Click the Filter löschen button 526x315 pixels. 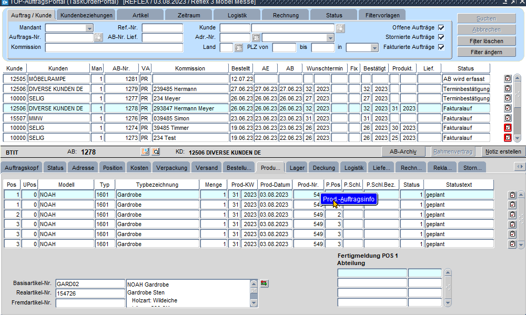pos(486,41)
